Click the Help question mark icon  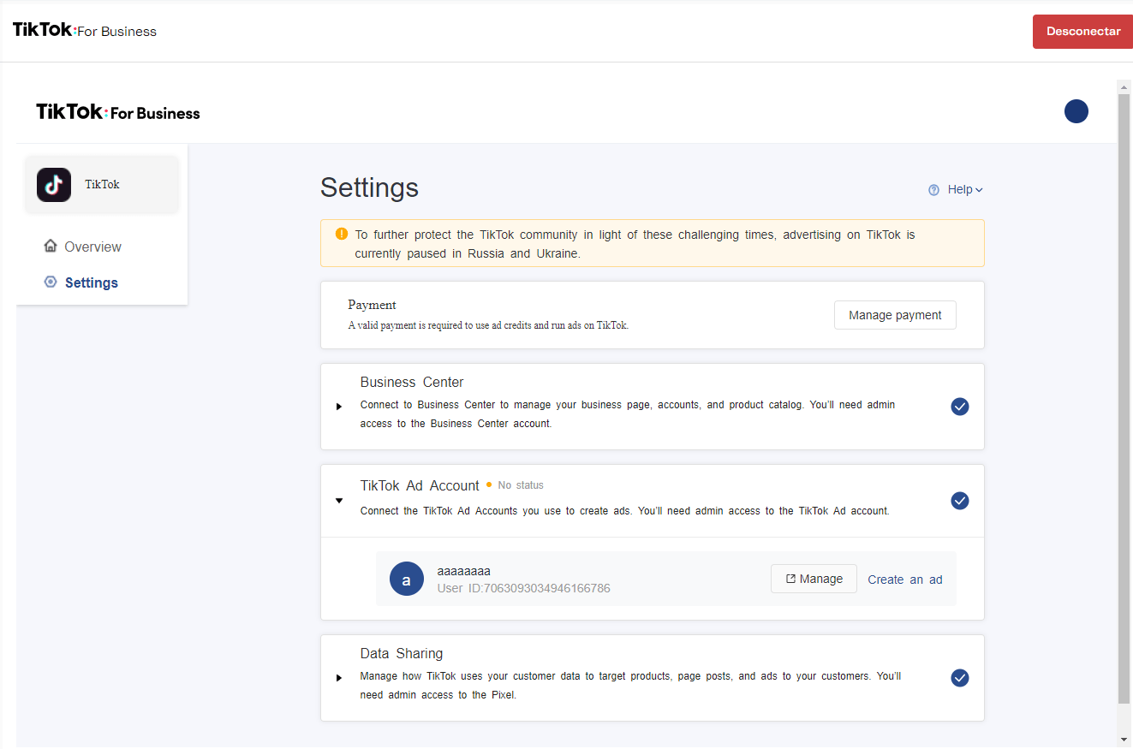point(934,190)
